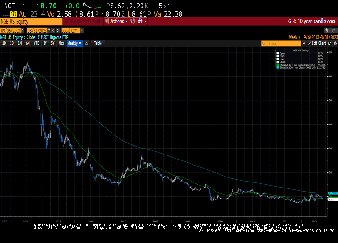The height and width of the screenshot is (243, 338).
Task: Switch to the Table view
Action: (x=98, y=44)
